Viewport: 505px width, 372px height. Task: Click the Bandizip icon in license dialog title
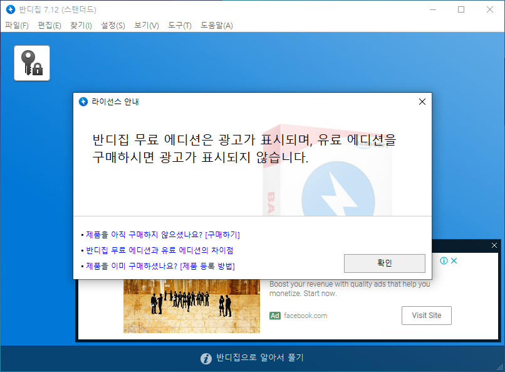[x=83, y=102]
